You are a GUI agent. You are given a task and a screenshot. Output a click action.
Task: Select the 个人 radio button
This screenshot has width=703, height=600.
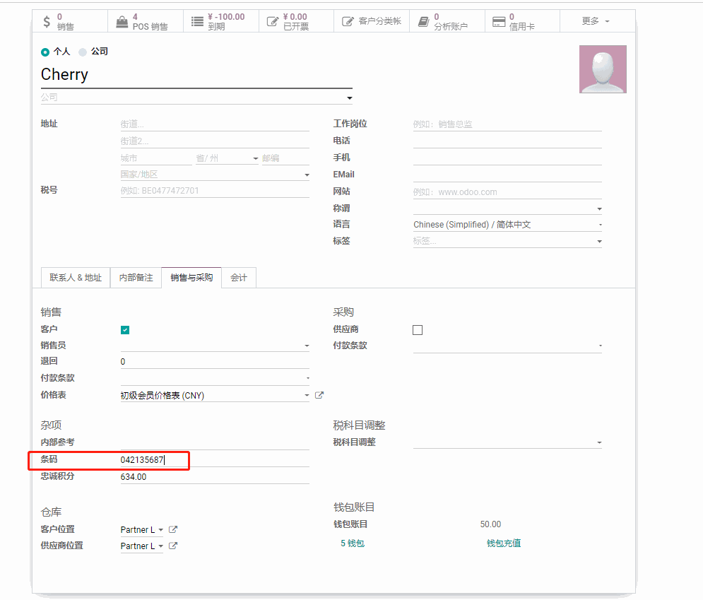pyautogui.click(x=45, y=52)
